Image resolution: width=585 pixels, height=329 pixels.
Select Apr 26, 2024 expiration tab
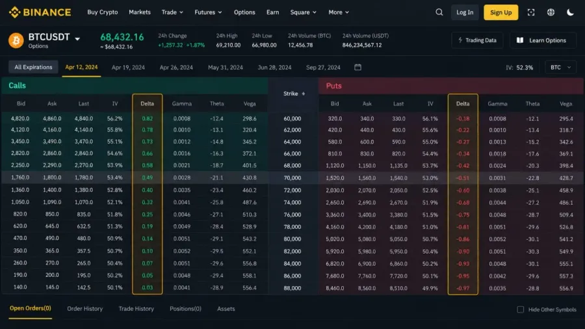coord(176,68)
